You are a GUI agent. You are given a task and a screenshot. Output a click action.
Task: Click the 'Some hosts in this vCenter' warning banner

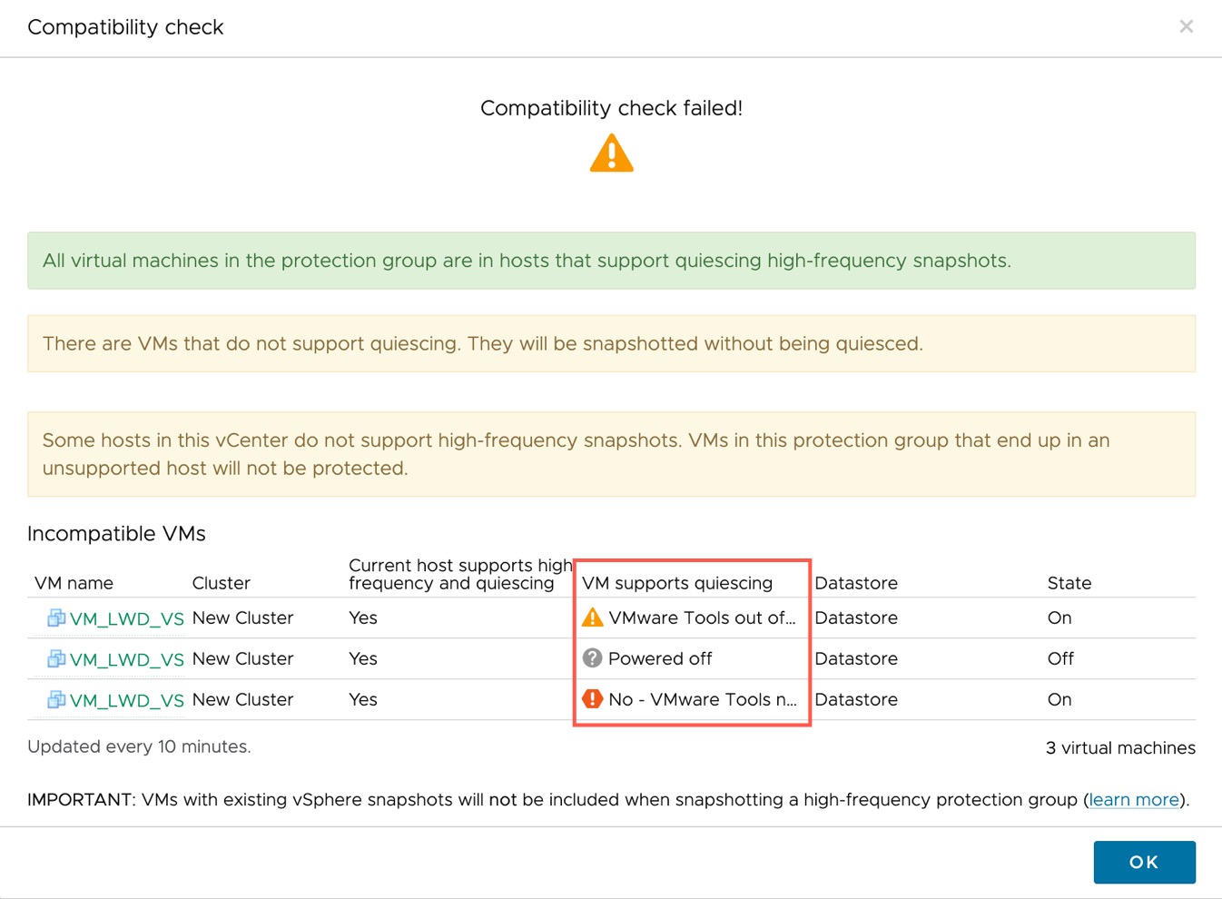point(611,454)
